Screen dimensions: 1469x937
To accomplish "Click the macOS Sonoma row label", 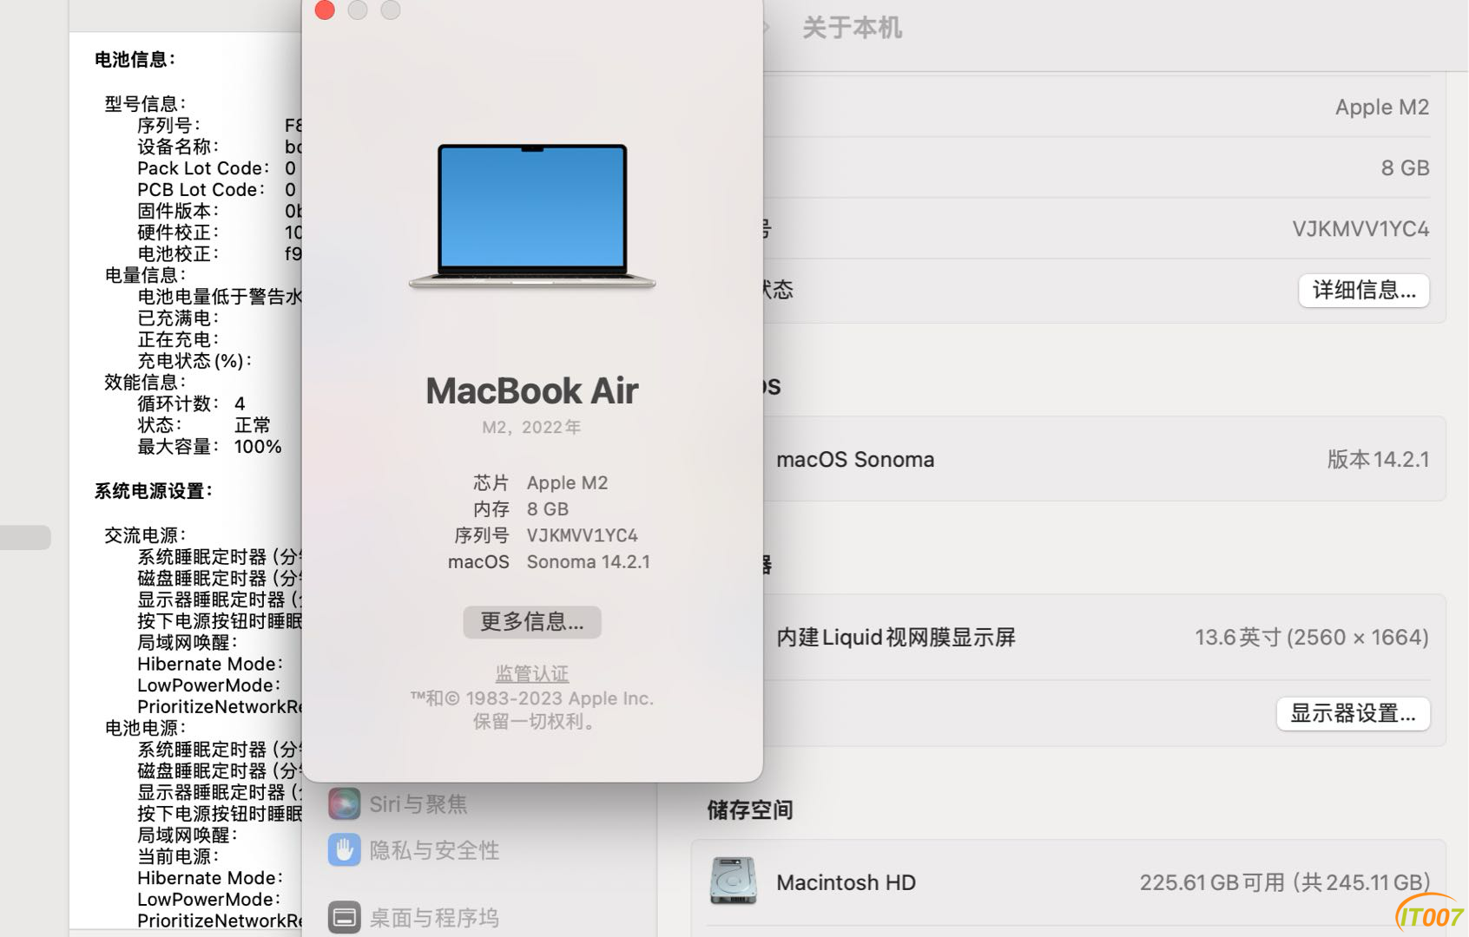I will [855, 459].
